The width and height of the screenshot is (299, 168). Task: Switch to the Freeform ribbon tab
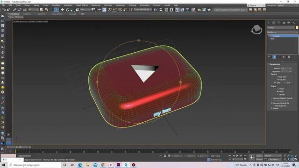[x=27, y=14]
